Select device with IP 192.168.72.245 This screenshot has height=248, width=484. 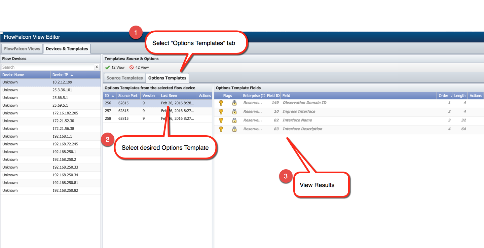(50, 144)
